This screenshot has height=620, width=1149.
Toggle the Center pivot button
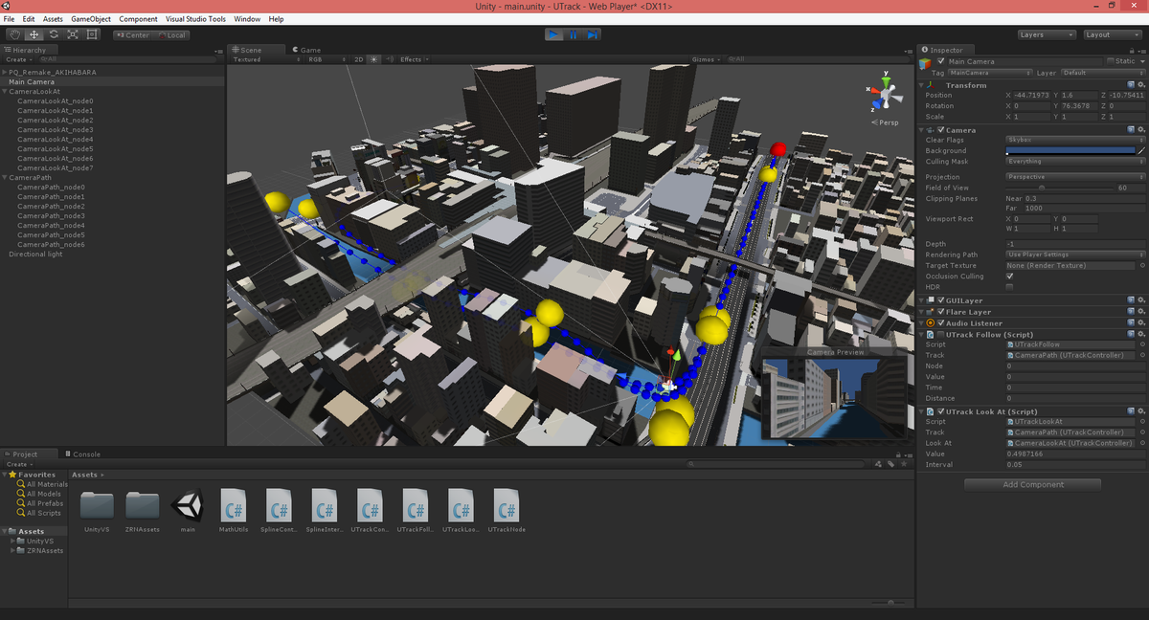coord(132,35)
